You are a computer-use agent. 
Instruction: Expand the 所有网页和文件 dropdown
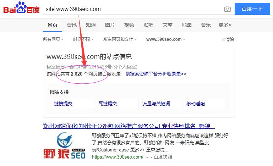120,39
